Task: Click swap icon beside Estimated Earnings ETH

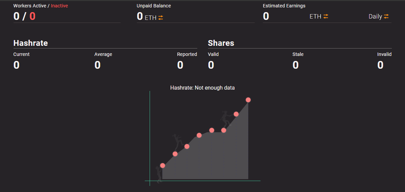Action: coord(326,16)
